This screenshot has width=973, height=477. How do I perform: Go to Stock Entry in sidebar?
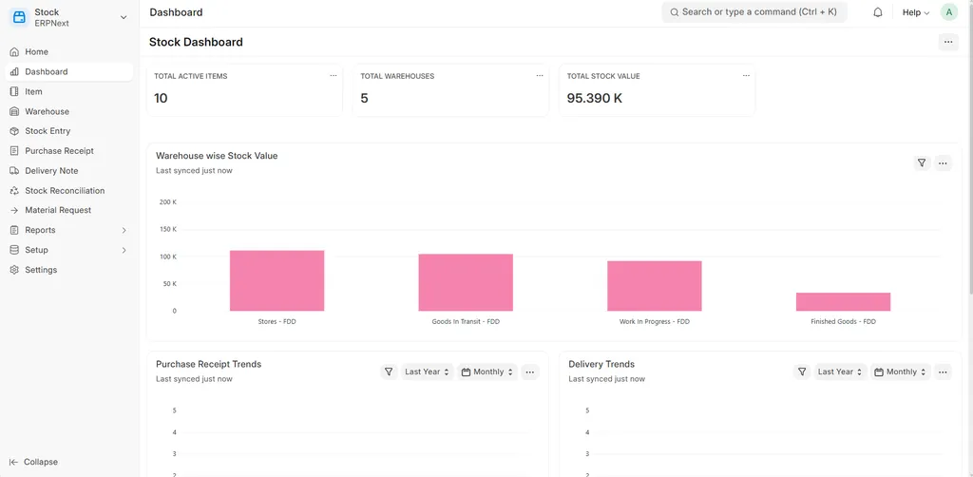[x=48, y=131]
